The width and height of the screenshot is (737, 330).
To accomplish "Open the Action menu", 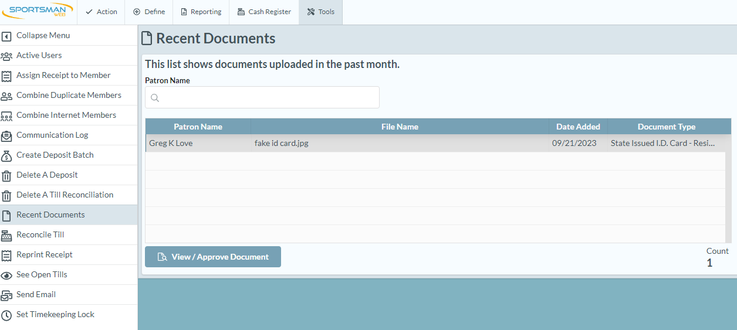I will pos(101,12).
